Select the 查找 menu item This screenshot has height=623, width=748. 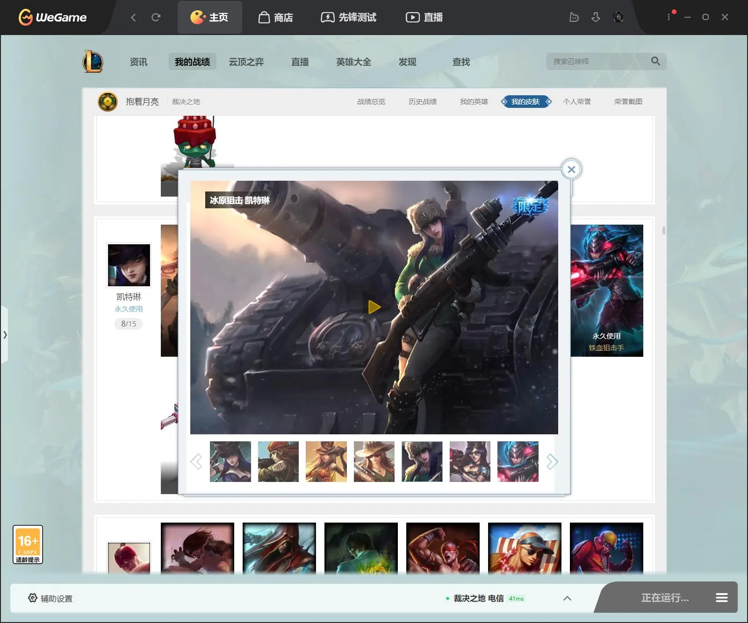tap(461, 62)
